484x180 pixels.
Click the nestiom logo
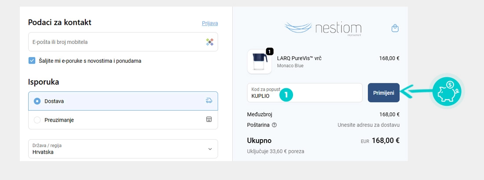coord(323,29)
